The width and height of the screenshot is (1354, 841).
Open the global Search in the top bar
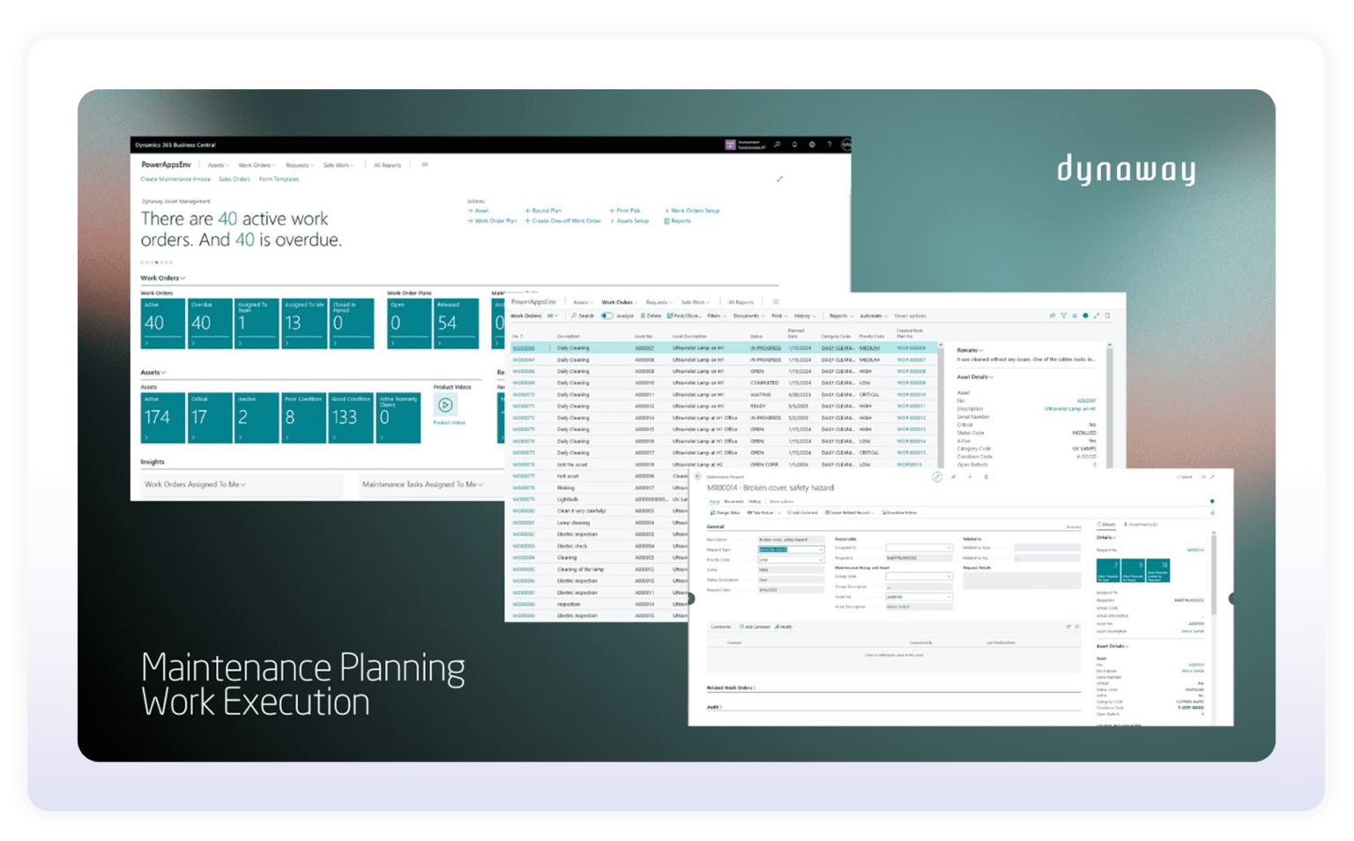pos(776,144)
